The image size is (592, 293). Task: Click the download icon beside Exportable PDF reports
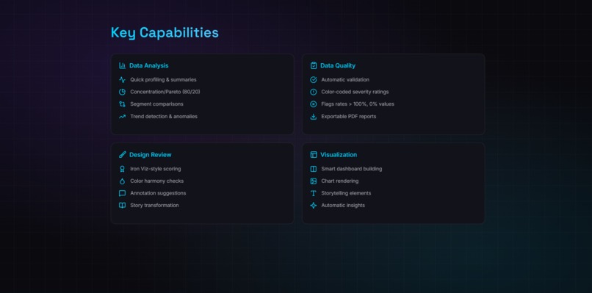314,116
